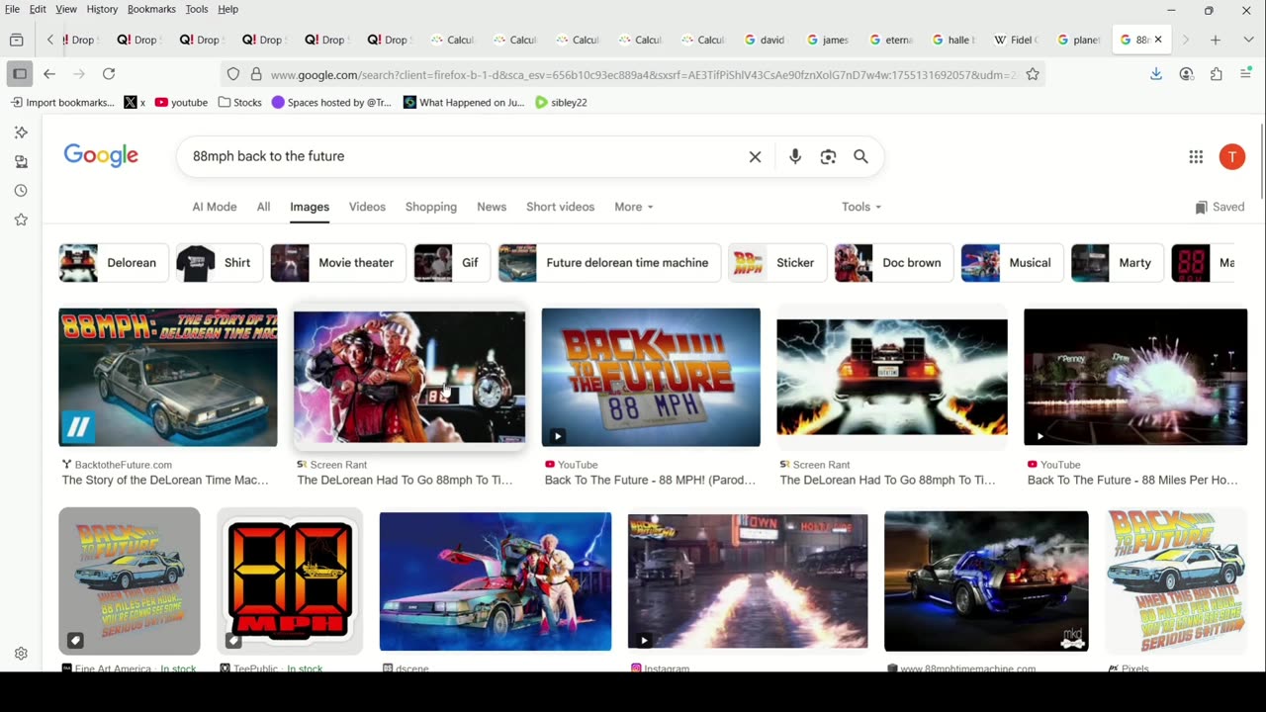Click the Firefox back navigation arrow
Image resolution: width=1266 pixels, height=712 pixels.
pos(49,74)
